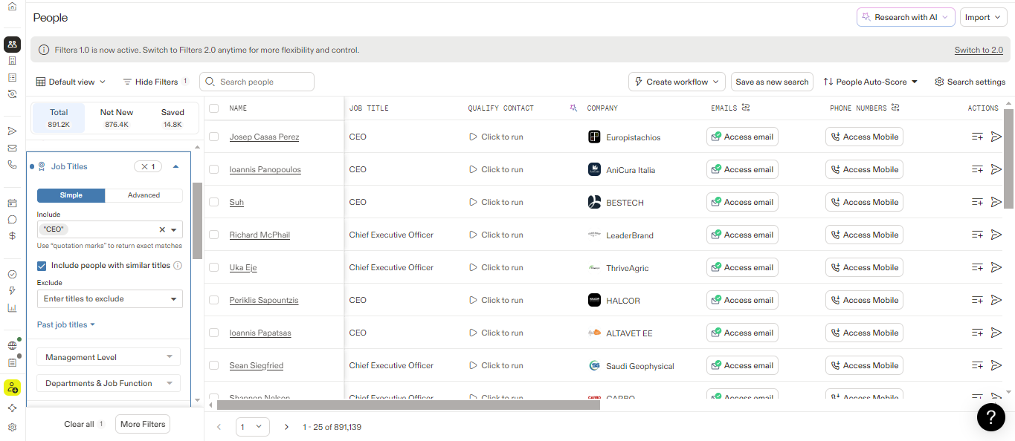Screen dimensions: 1015x441
Task: Click the Switch to 2.0 link
Action: [979, 50]
